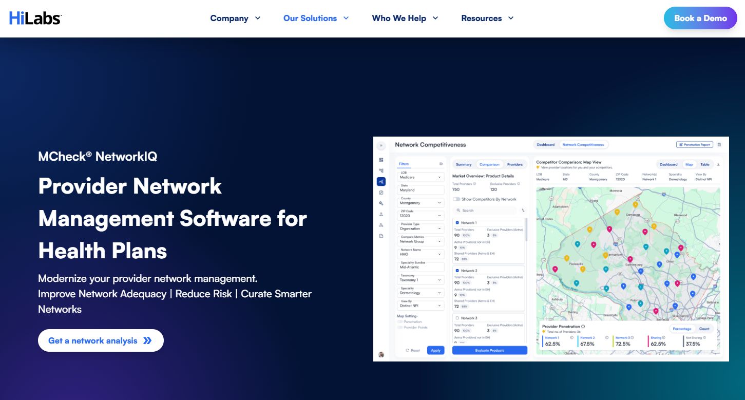
Task: Click the info icon beside Sharing
Action: 664,338
